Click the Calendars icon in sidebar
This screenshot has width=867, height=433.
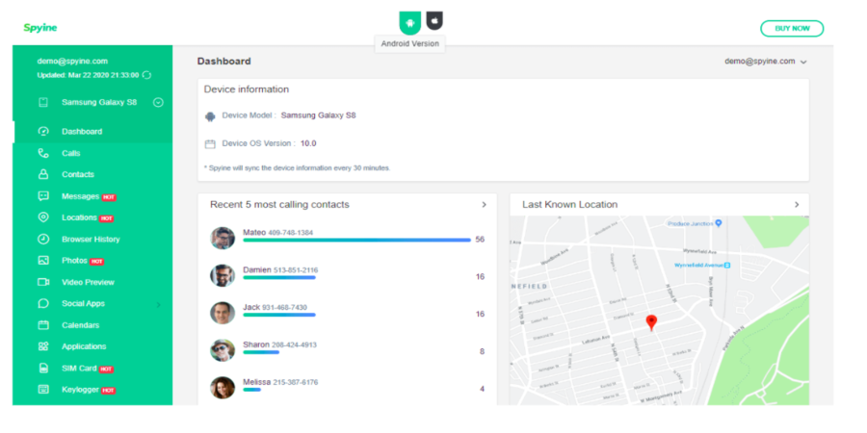tap(43, 325)
